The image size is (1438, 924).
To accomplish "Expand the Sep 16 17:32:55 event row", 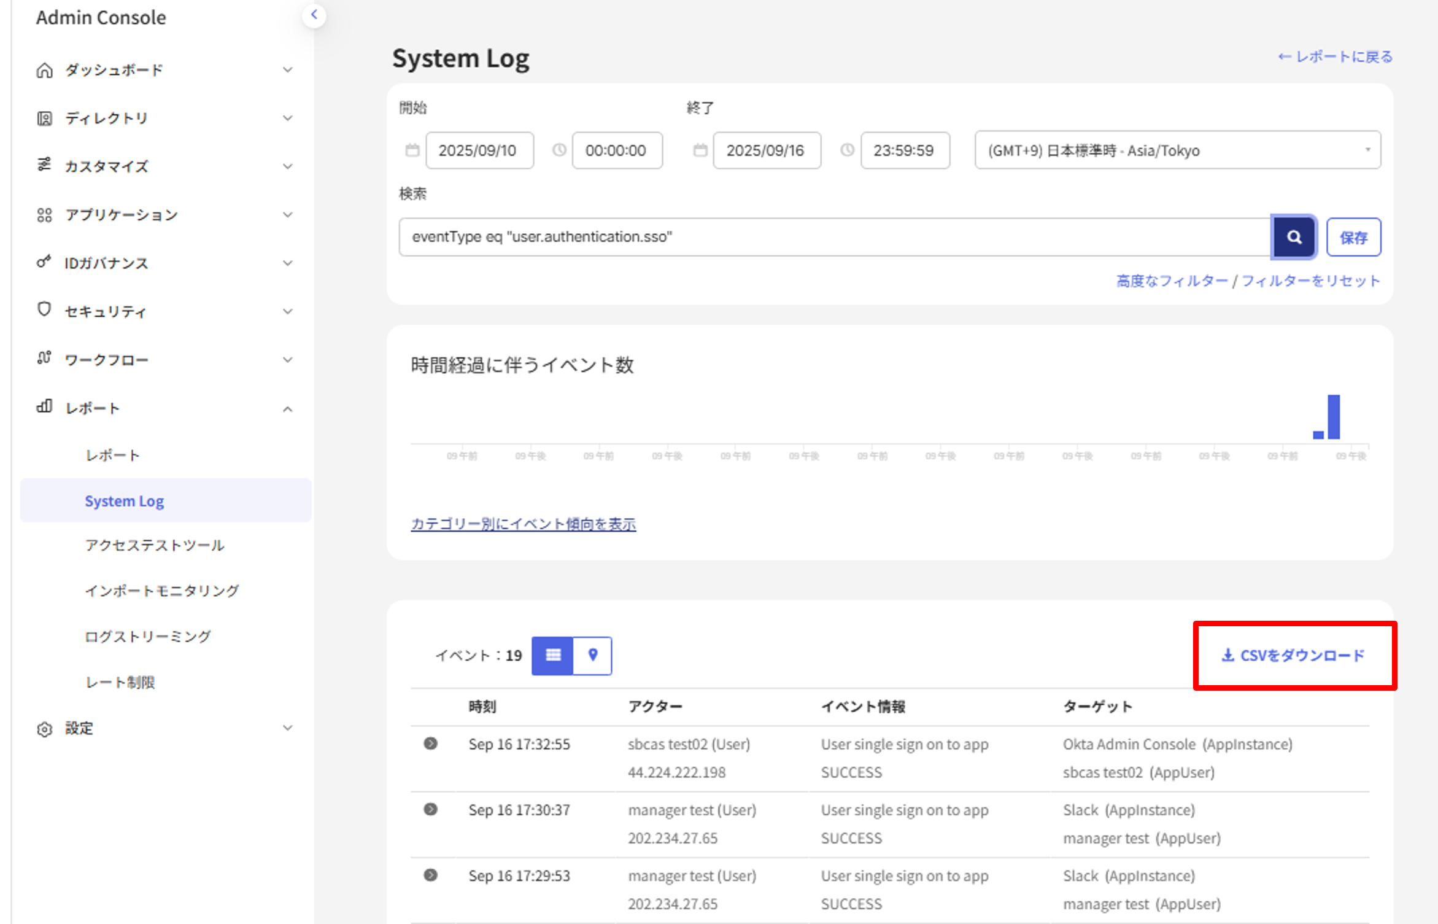I will click(x=431, y=743).
